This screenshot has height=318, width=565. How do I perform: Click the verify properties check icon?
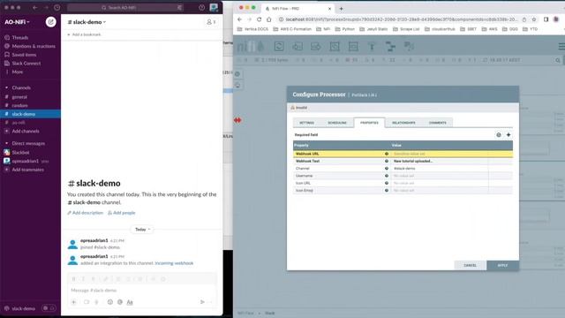pyautogui.click(x=499, y=135)
